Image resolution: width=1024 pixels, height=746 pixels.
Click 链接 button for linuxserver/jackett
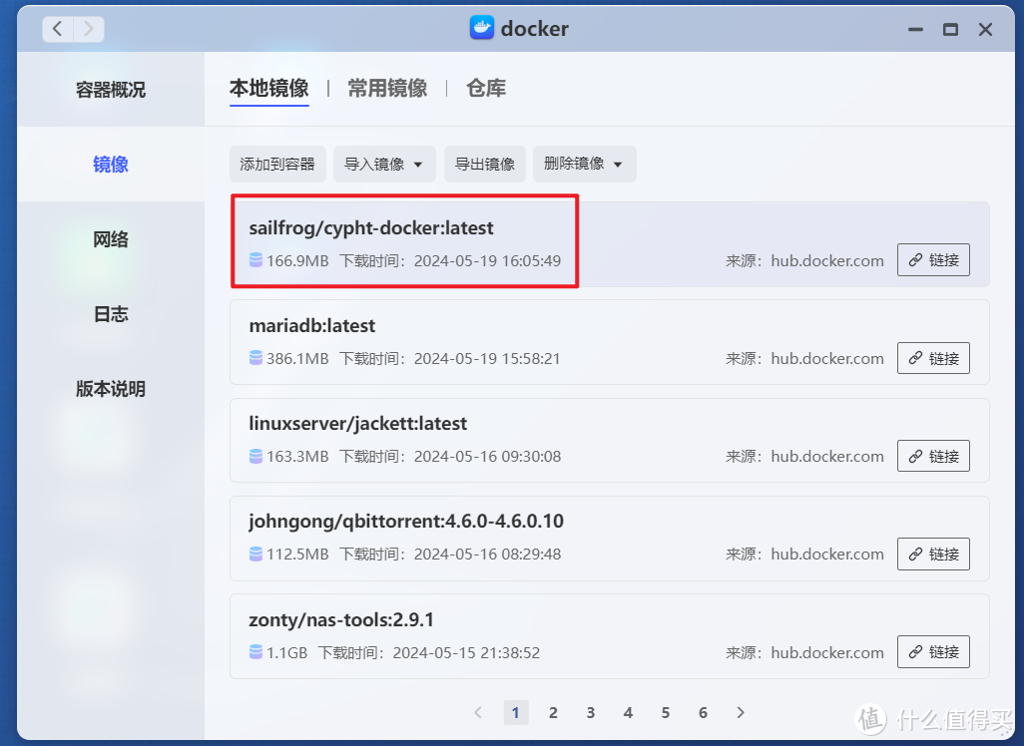click(933, 456)
